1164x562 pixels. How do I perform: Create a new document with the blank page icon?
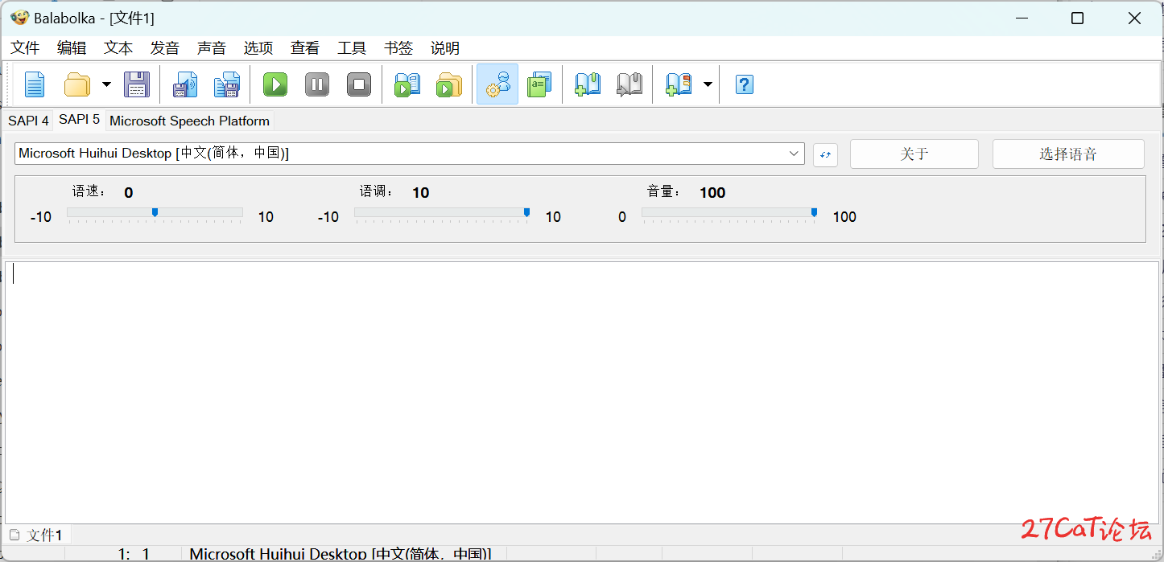tap(35, 84)
